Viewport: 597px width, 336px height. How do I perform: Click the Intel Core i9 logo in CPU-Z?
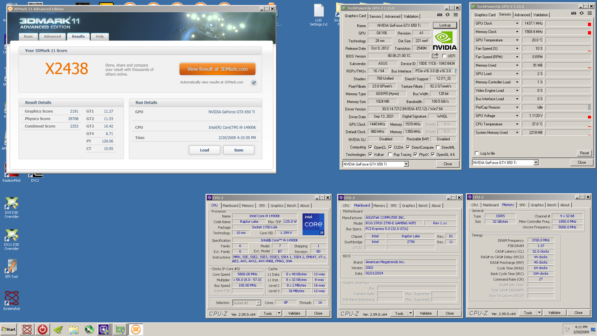[313, 224]
